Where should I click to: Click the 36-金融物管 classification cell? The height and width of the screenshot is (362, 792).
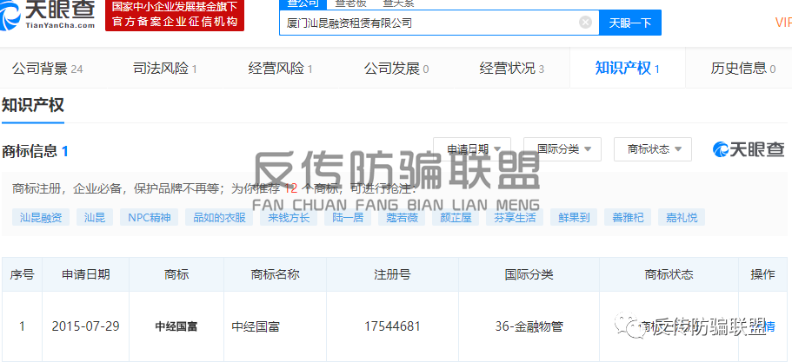pos(529,326)
